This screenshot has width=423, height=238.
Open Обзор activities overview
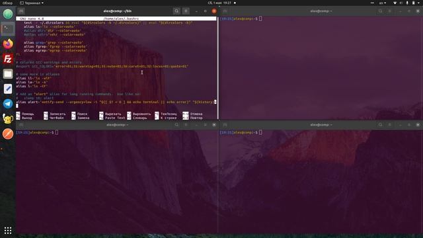point(7,3)
